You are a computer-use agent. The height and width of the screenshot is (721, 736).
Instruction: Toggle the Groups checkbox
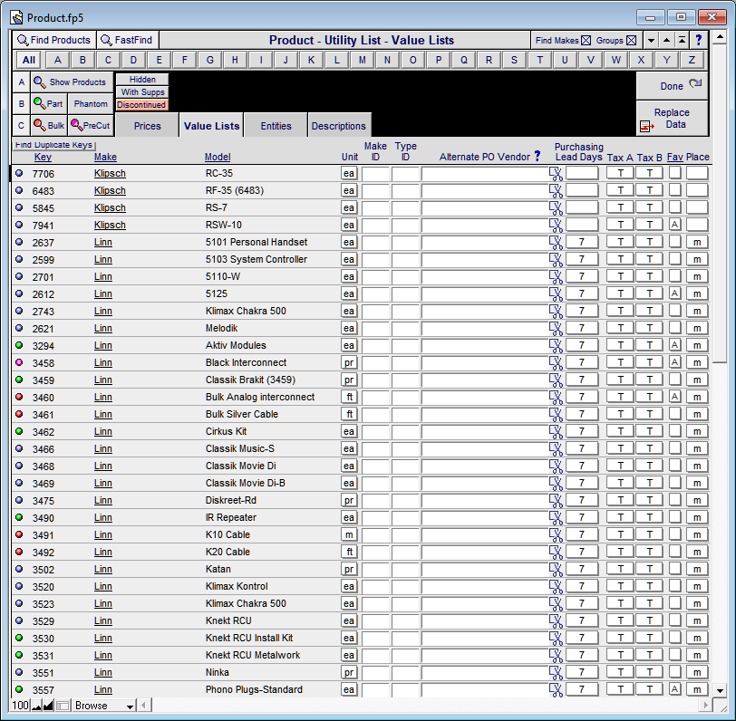632,41
